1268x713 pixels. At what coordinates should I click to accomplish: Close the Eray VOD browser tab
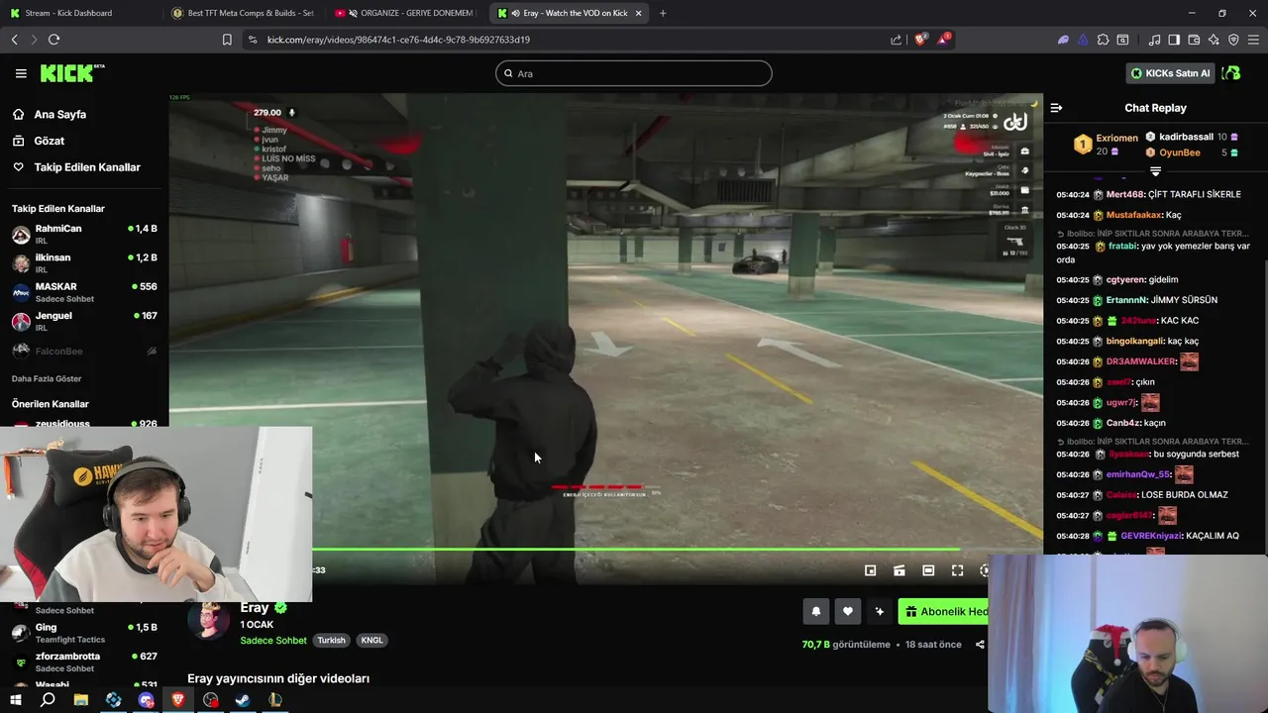[638, 13]
